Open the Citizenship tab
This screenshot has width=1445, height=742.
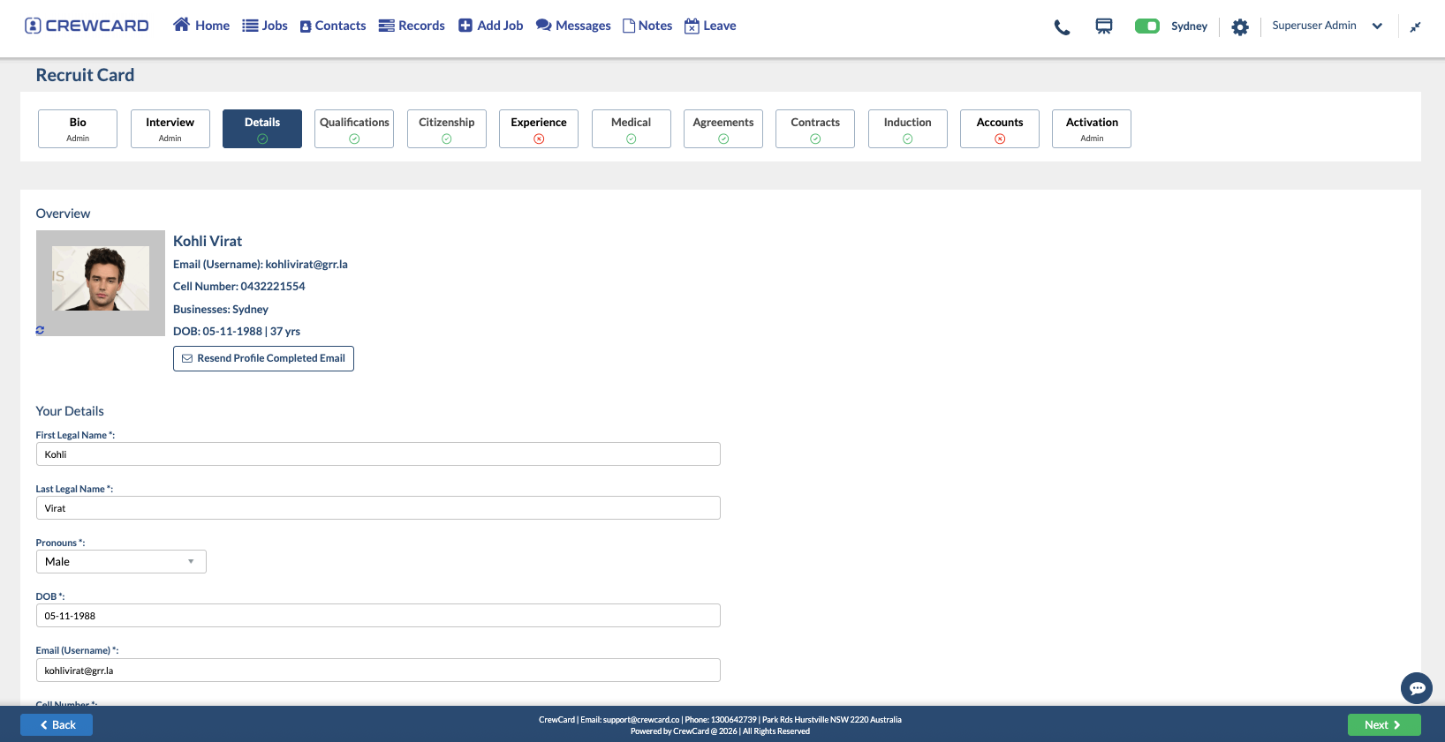tap(447, 129)
